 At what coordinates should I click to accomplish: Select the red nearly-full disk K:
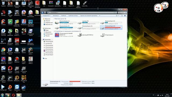111,27
